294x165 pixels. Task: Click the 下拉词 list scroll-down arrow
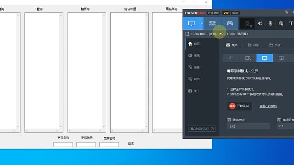(x=61, y=126)
